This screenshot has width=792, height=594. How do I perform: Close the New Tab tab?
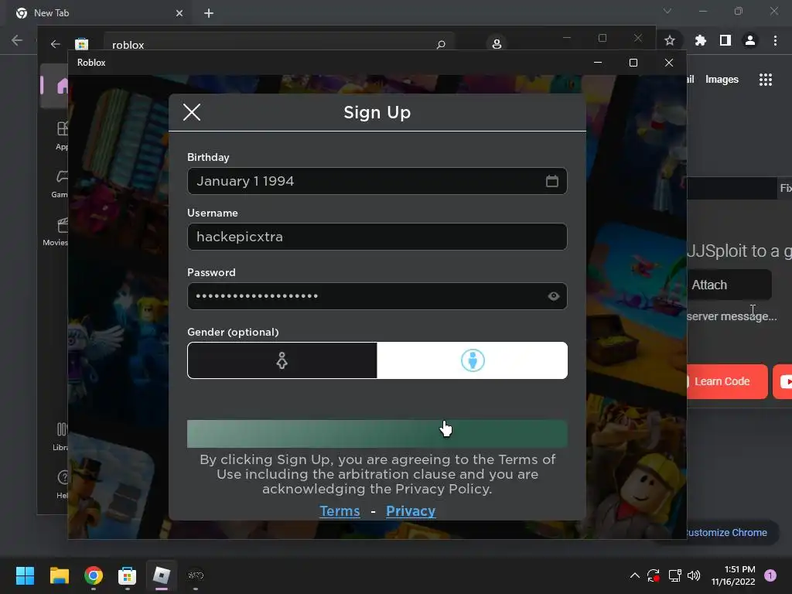pyautogui.click(x=179, y=13)
